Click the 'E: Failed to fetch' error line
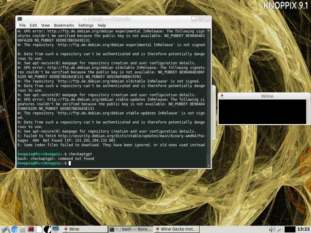Screen dimensions: 311x233 111,136
